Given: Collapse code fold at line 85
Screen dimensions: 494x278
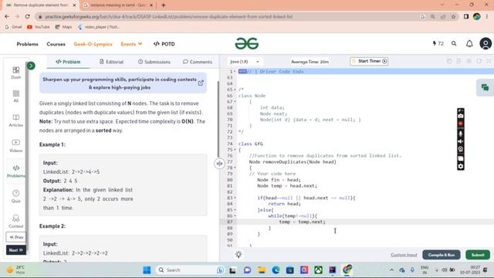Looking at the screenshot, I should [x=235, y=210].
